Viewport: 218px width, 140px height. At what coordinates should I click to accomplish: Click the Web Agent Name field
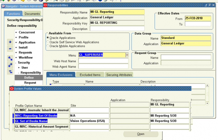103,66
